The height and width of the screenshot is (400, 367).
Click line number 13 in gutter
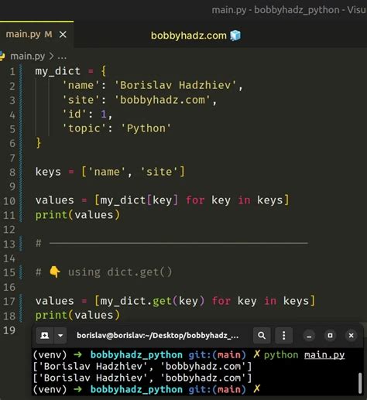tap(9, 244)
